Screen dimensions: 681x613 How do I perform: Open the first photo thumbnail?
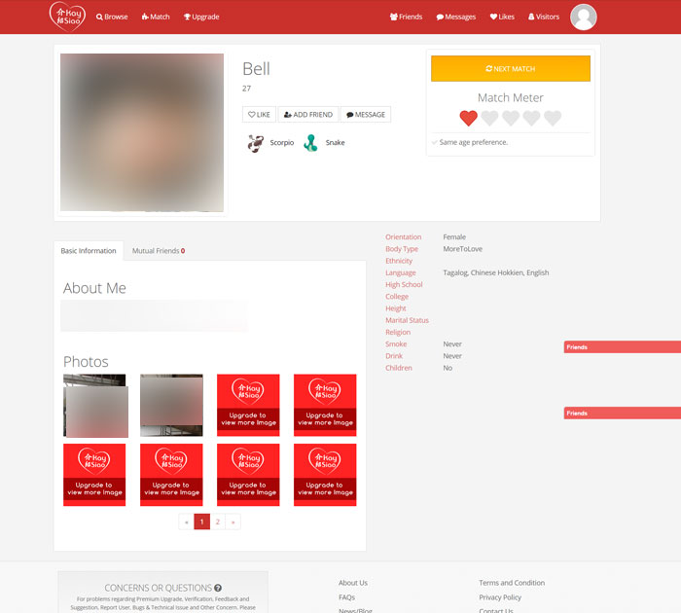[x=95, y=406]
